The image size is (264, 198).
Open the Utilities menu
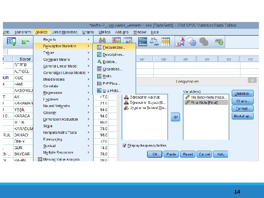104,32
